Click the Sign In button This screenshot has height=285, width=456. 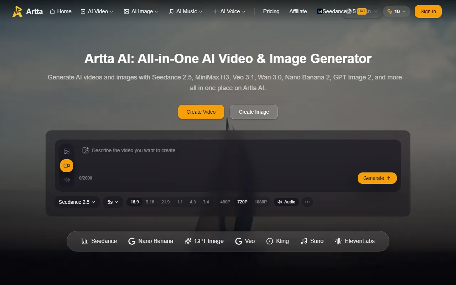[428, 11]
